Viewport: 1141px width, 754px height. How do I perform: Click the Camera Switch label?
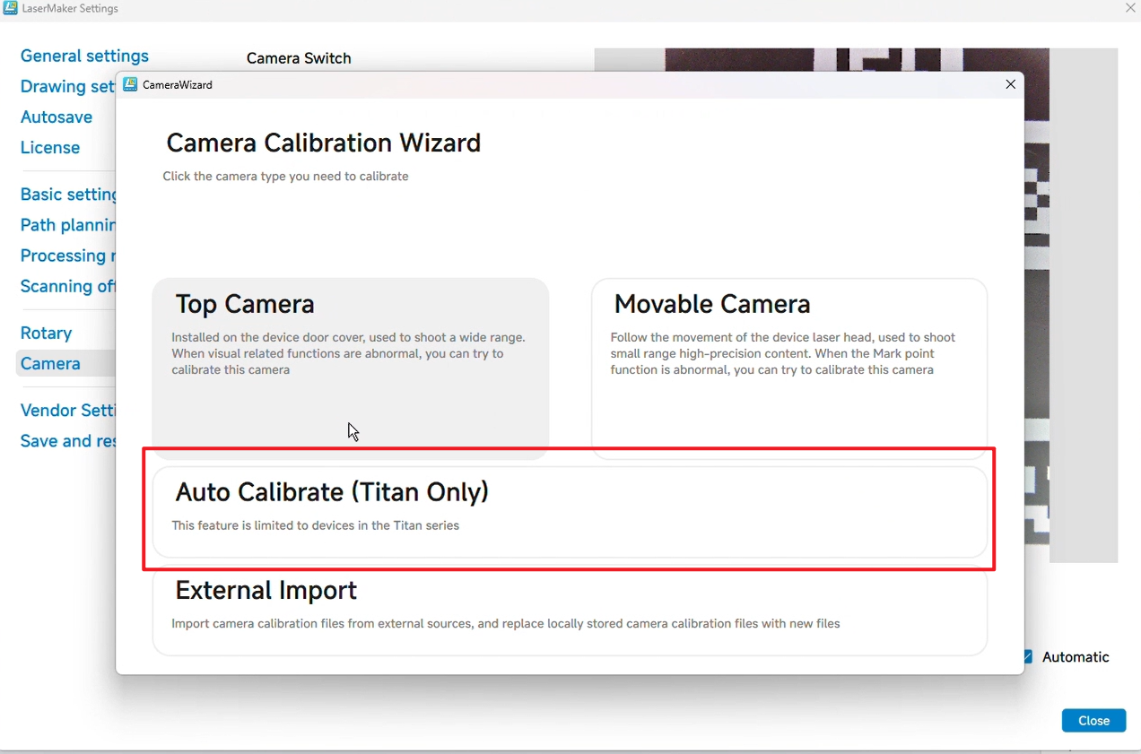299,58
